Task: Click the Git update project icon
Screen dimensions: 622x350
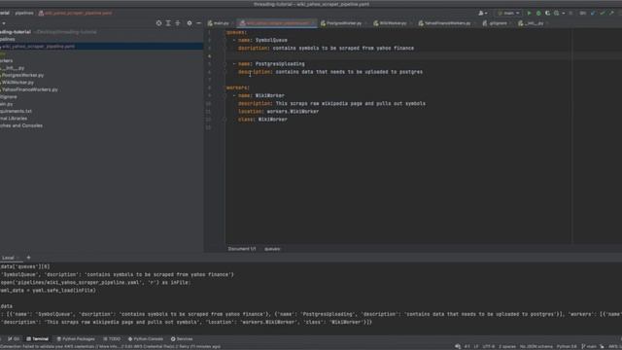Action: click(x=593, y=13)
